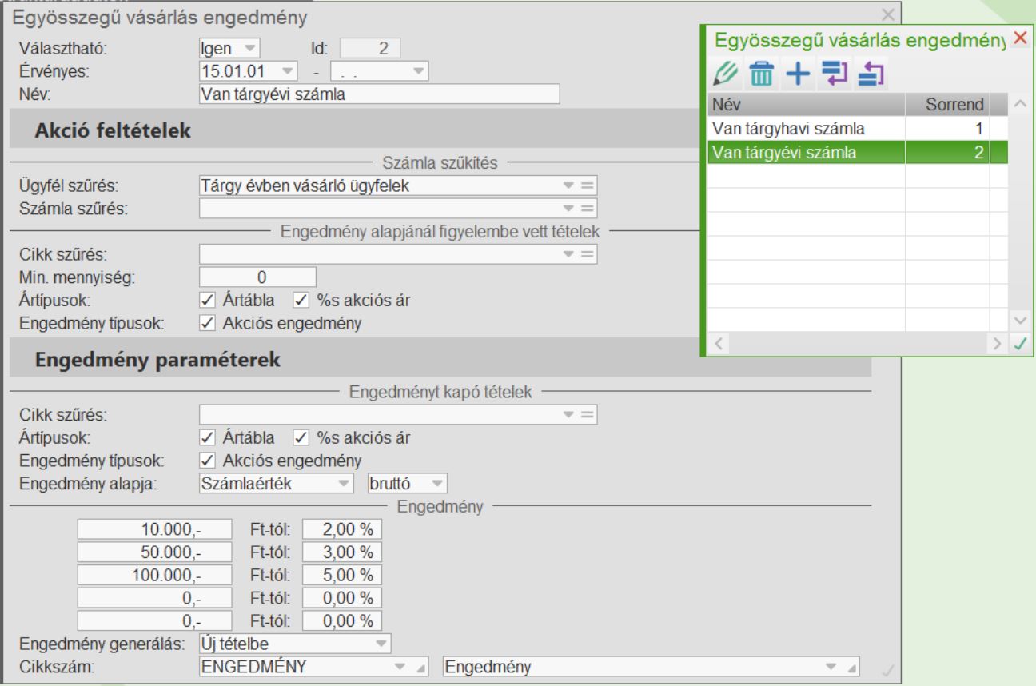Viewport: 1036px width, 686px height.
Task: Close the green-bordered list window with red X
Action: tap(1019, 38)
